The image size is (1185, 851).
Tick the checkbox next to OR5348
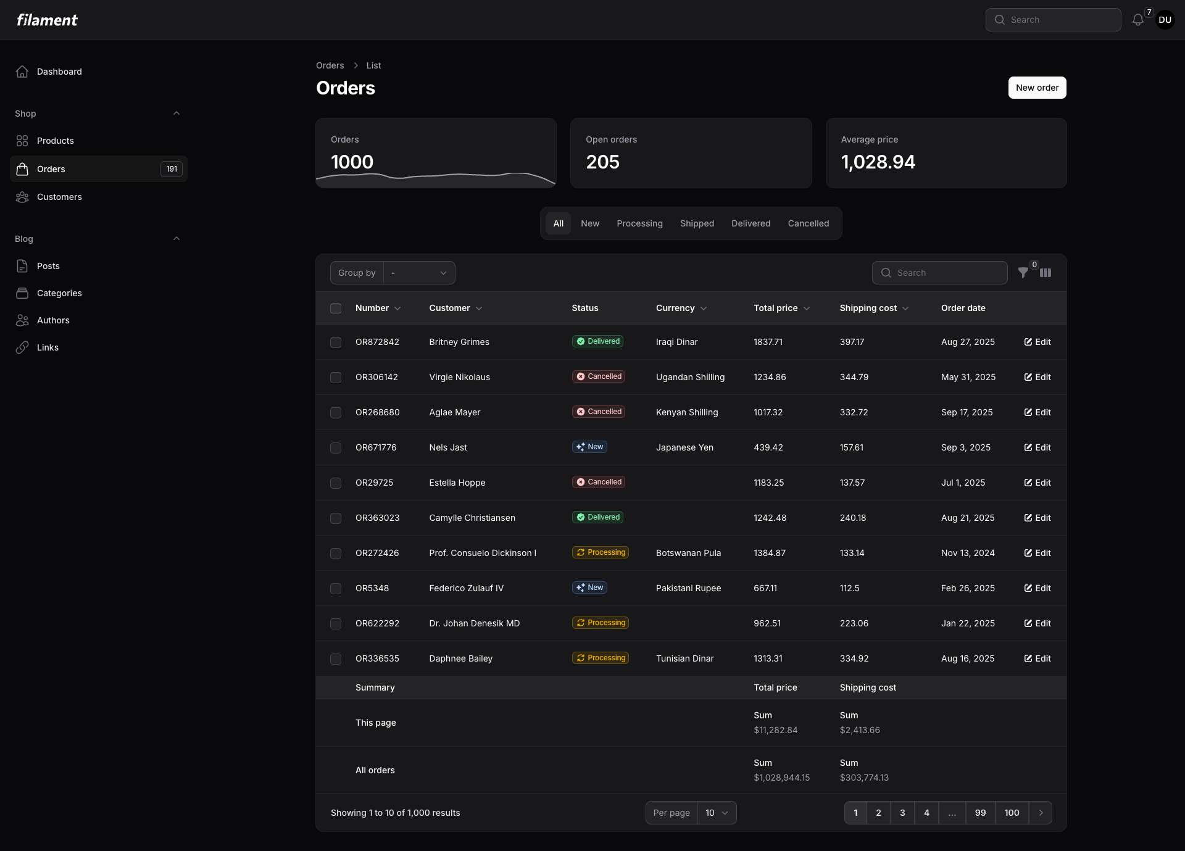(x=336, y=589)
